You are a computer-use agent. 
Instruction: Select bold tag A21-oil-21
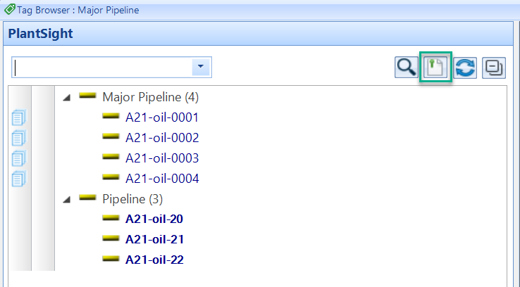[x=154, y=239]
